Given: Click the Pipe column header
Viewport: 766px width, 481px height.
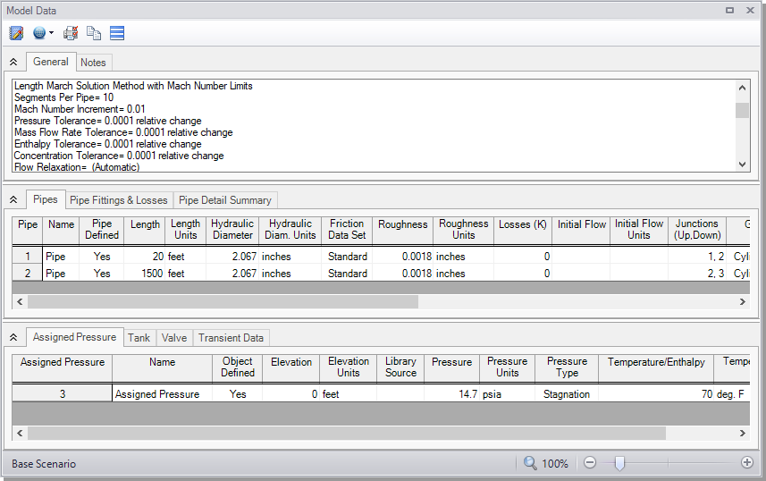Looking at the screenshot, I should (28, 230).
